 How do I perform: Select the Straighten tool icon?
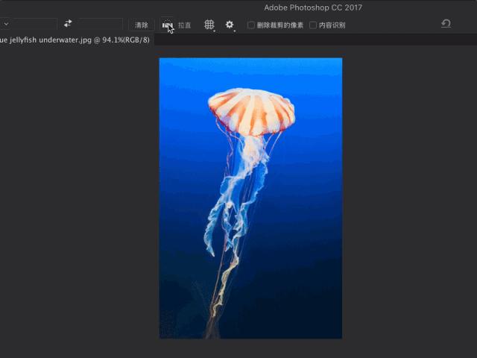[x=167, y=25]
